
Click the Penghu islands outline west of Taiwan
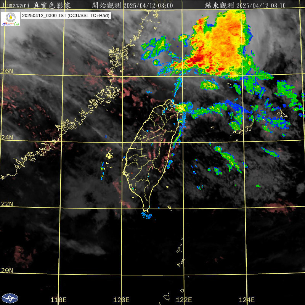[x=109, y=156]
